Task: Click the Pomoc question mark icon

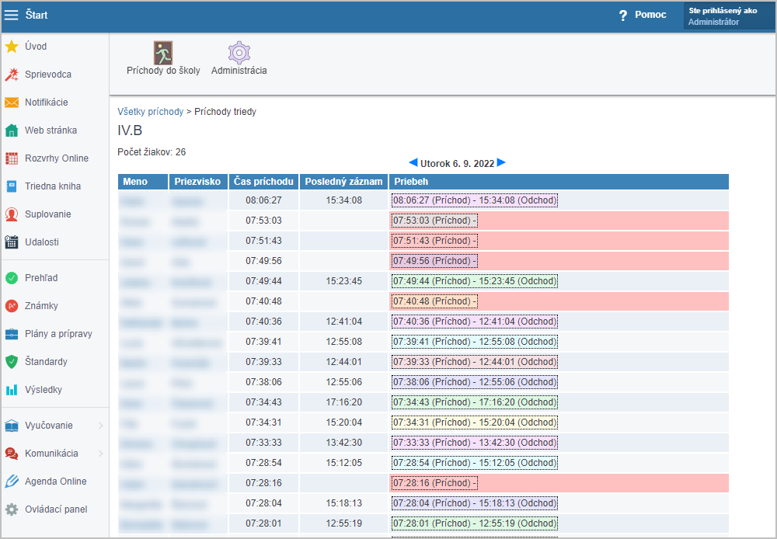Action: point(623,15)
